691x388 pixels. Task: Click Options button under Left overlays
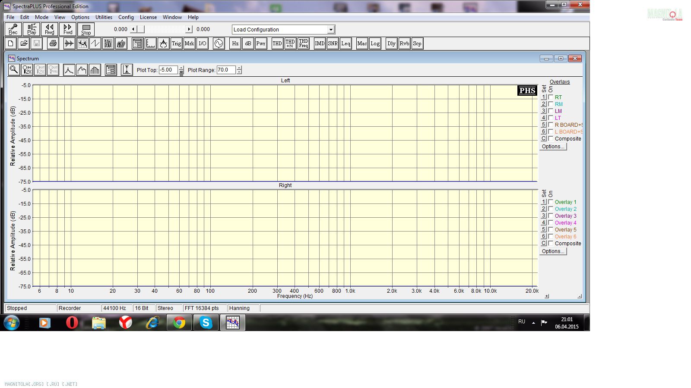point(553,147)
